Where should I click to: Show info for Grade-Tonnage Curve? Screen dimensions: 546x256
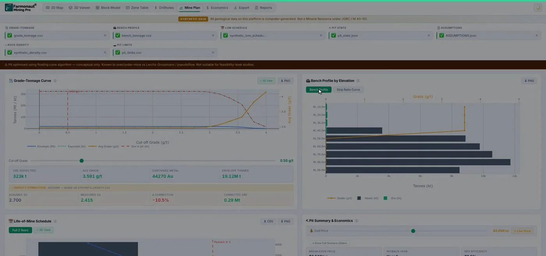click(x=55, y=81)
